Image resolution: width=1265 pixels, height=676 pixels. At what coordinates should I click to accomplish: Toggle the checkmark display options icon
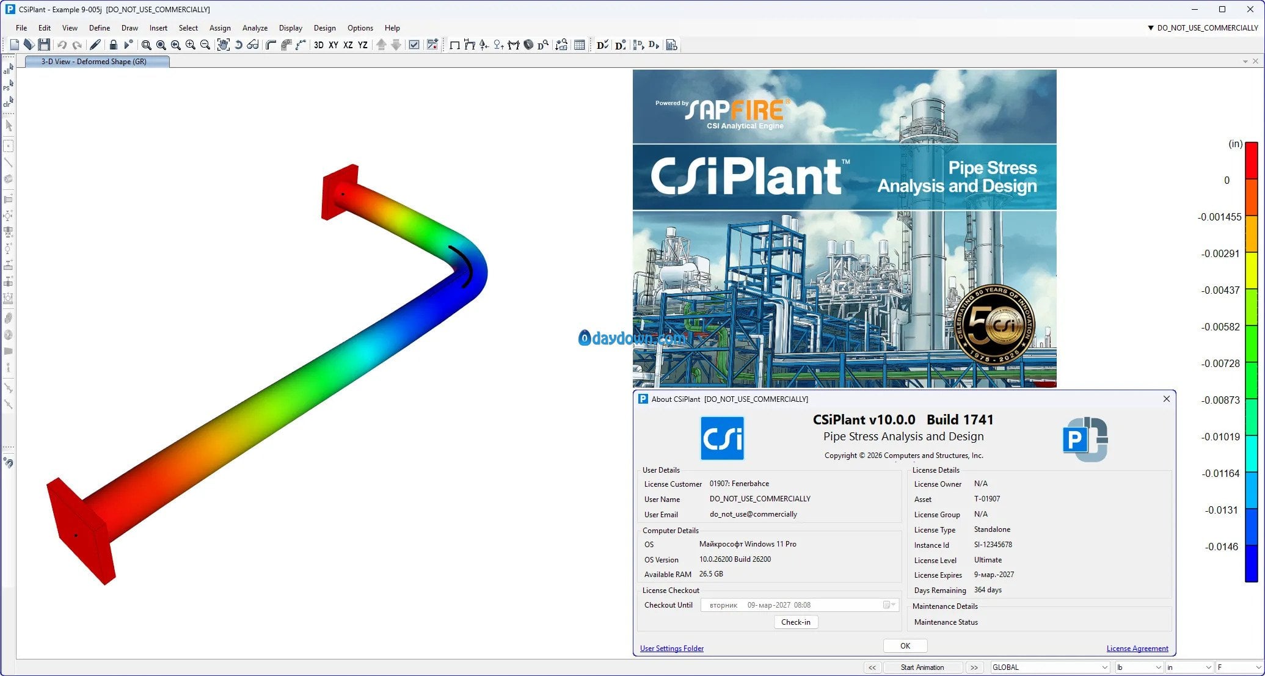point(414,45)
